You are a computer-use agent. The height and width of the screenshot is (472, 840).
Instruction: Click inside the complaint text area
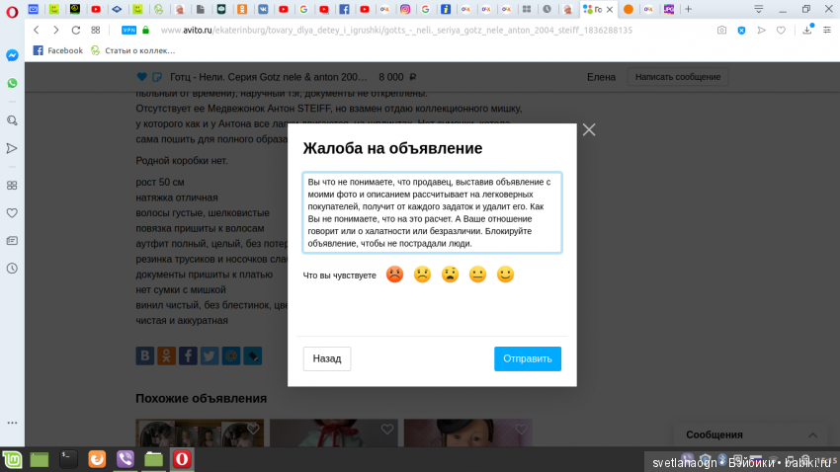[432, 212]
